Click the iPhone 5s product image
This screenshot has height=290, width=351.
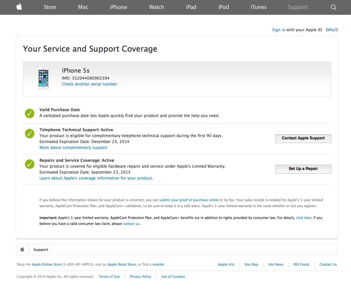pos(43,78)
